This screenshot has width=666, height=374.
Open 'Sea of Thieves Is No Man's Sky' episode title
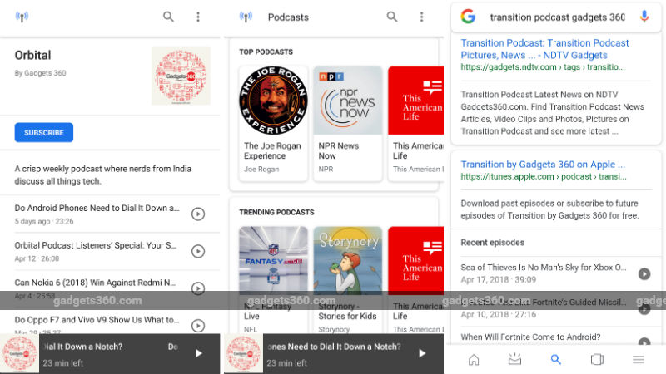pos(544,268)
